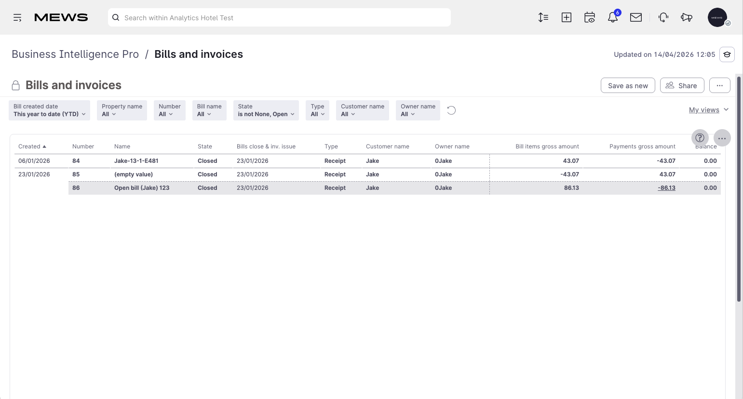Click Bills close & inv. issue header
The width and height of the screenshot is (743, 399).
(x=266, y=146)
